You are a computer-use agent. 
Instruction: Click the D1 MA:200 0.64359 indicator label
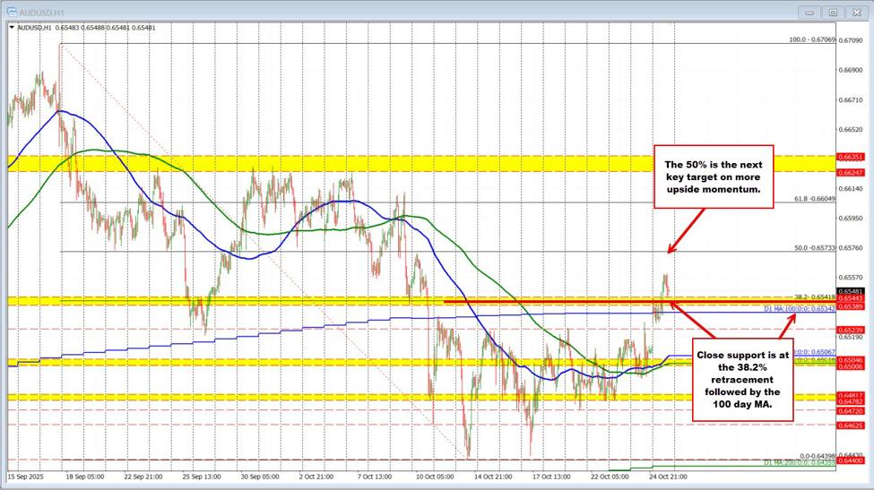click(x=800, y=462)
